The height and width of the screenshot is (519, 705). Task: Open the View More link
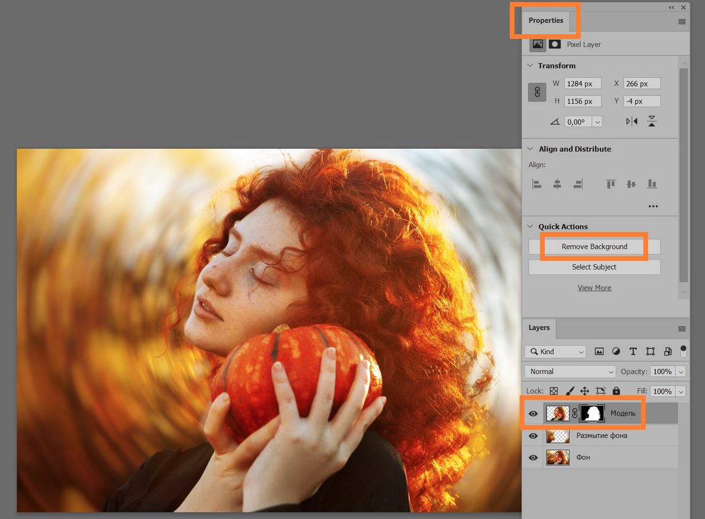coord(594,288)
